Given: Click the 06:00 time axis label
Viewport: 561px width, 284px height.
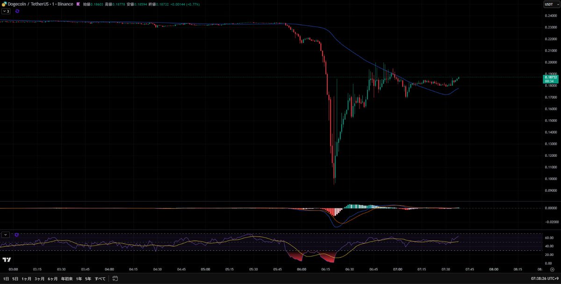Looking at the screenshot, I should pos(302,269).
